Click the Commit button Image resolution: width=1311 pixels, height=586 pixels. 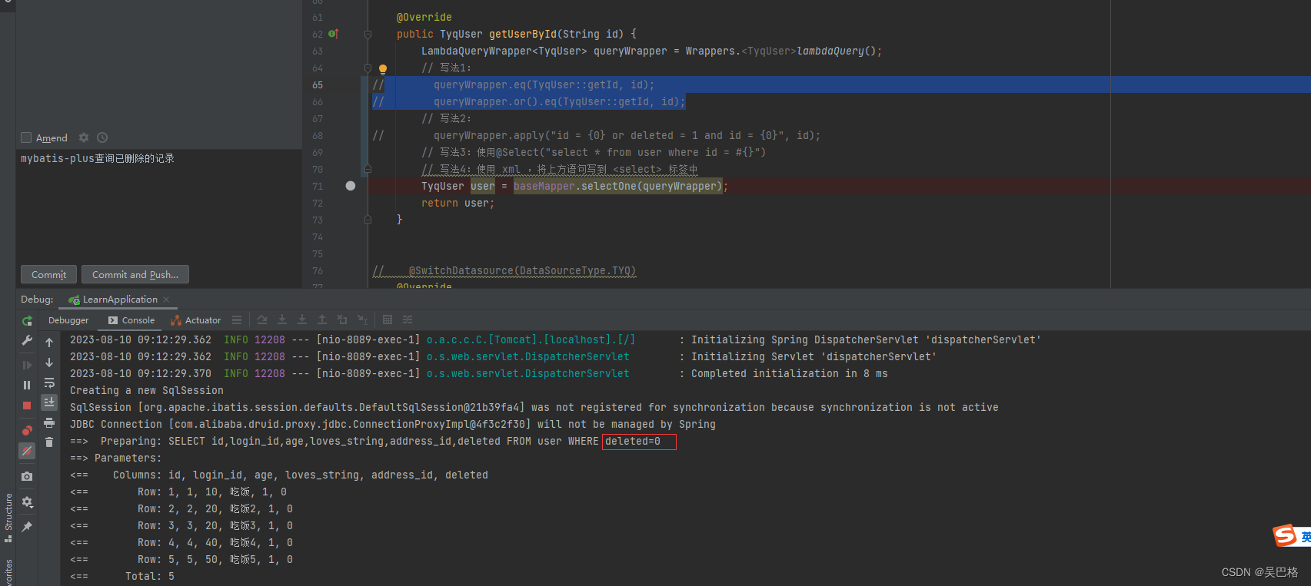48,274
